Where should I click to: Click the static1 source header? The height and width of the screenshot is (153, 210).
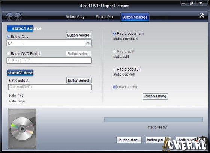[24, 28]
